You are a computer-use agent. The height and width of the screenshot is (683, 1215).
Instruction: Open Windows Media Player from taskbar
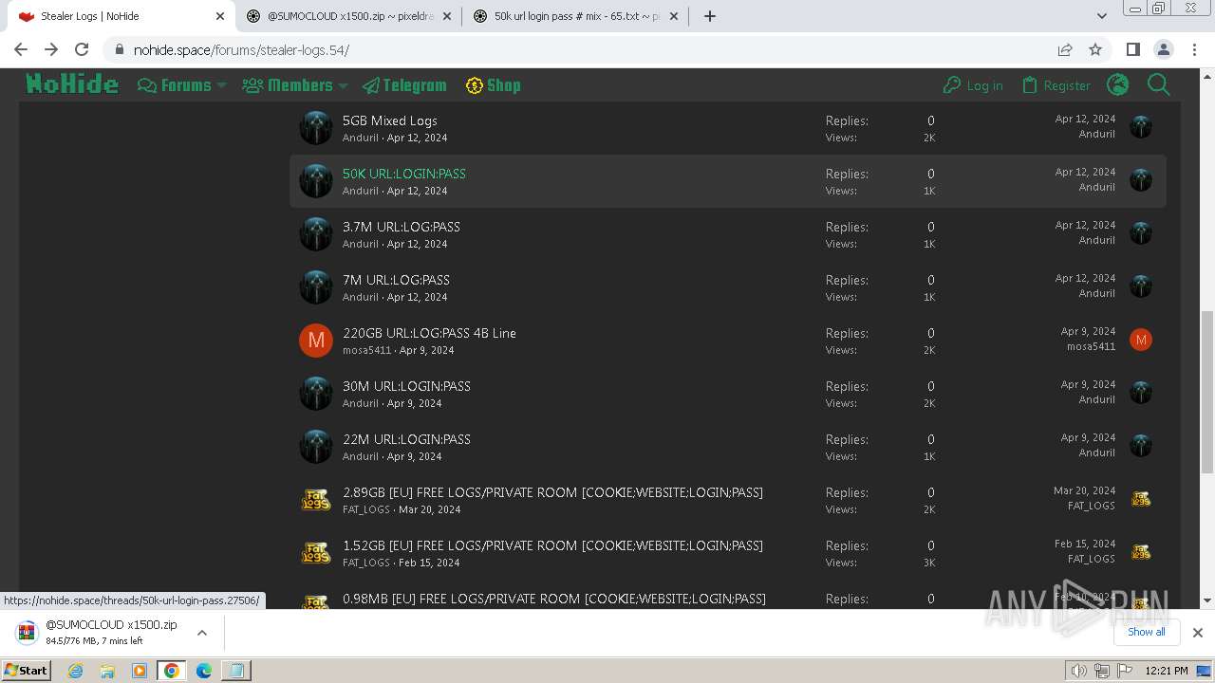140,671
